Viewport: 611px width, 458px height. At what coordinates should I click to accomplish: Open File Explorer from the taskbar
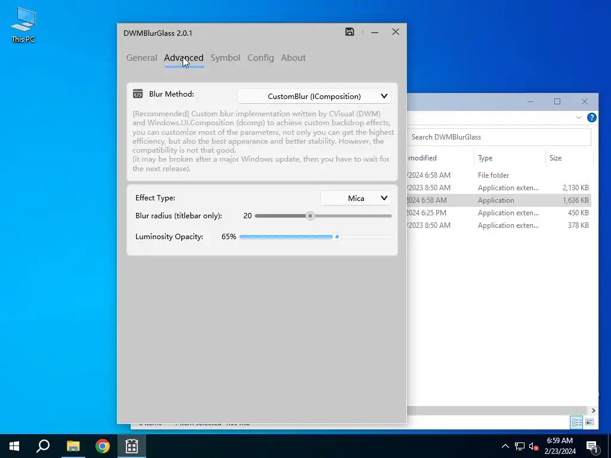pos(73,446)
